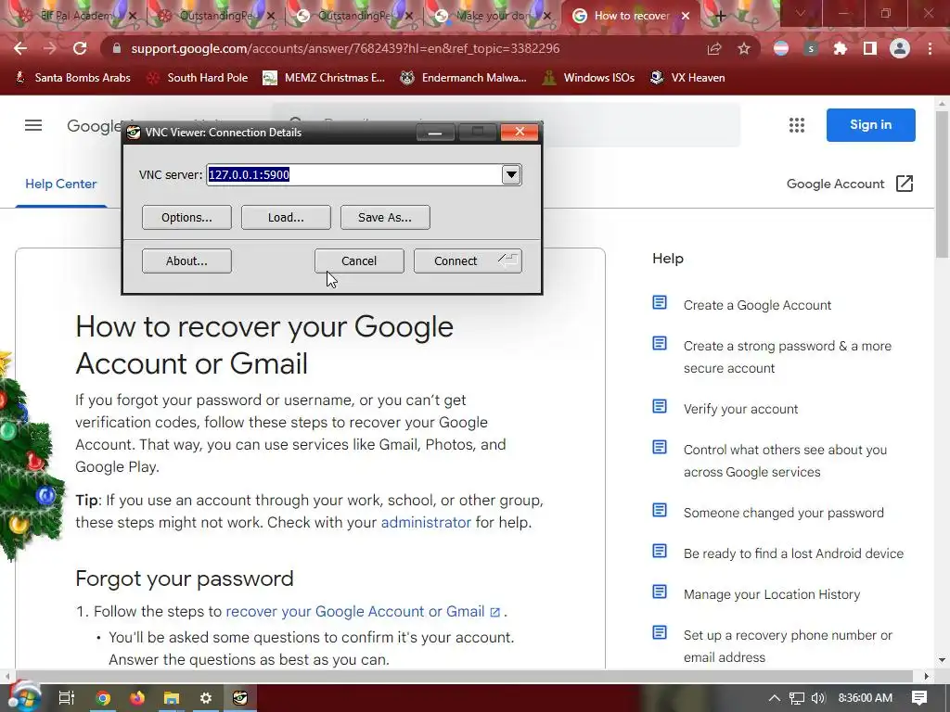Open the MEMZ Christmas bookmark

[324, 78]
